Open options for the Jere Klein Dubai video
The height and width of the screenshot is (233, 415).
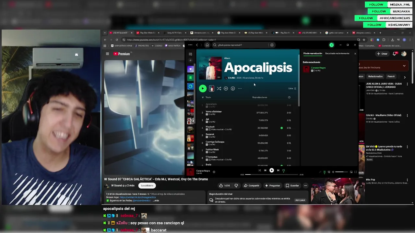[x=407, y=84]
